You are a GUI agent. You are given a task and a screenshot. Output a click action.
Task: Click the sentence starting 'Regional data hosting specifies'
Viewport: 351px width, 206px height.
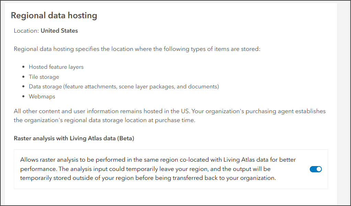137,49
